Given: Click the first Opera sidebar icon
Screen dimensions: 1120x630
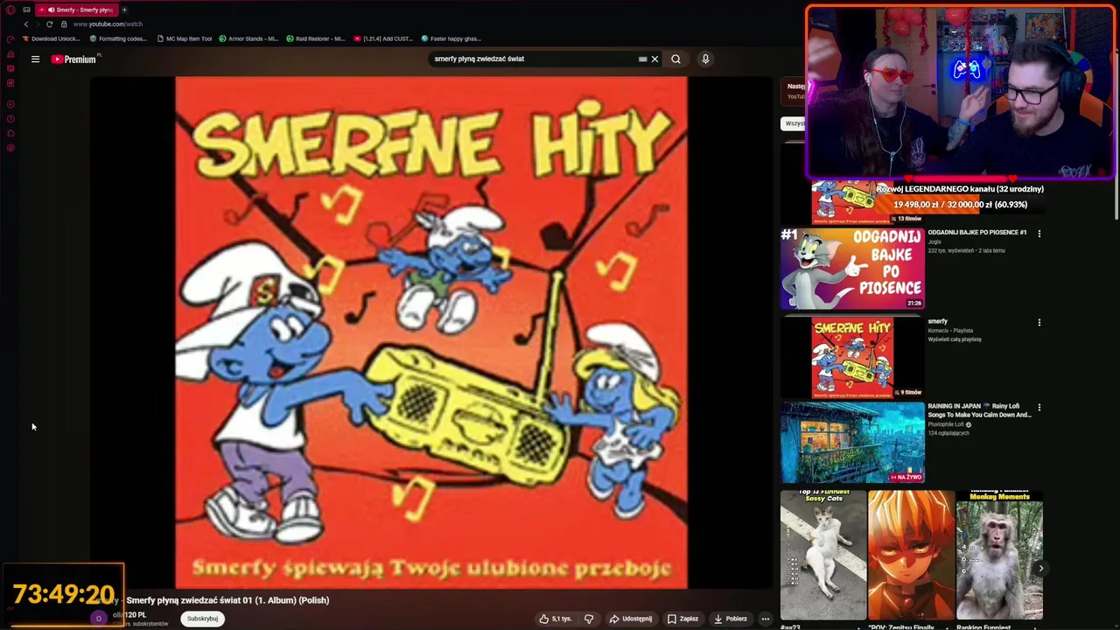Looking at the screenshot, I should tap(10, 38).
